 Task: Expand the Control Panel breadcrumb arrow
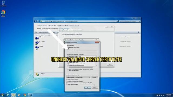51,21
